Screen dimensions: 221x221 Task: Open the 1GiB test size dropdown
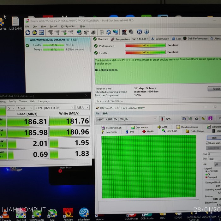[25, 108]
